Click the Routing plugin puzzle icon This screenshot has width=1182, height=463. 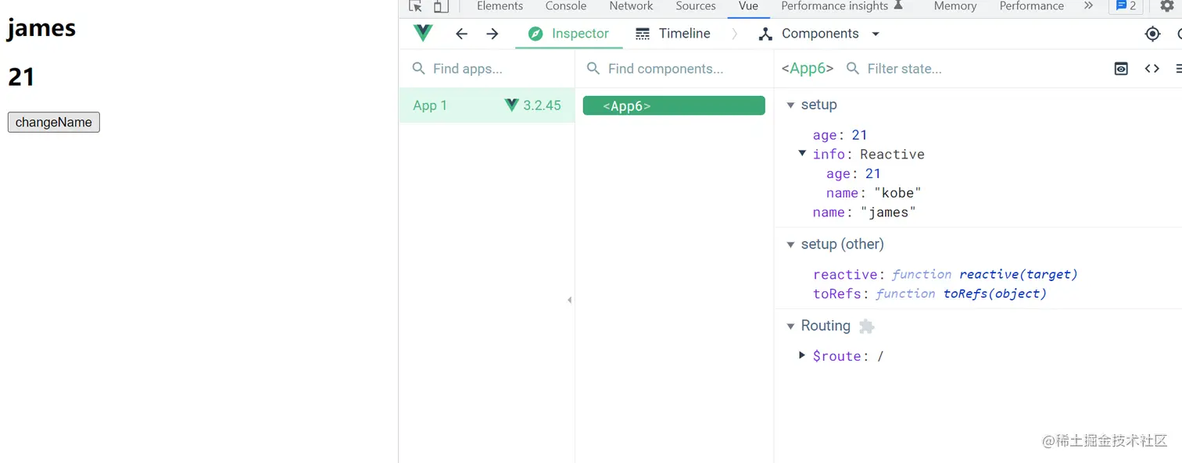click(x=866, y=326)
